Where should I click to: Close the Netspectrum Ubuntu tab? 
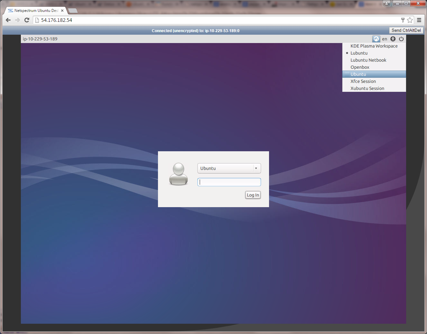point(62,11)
